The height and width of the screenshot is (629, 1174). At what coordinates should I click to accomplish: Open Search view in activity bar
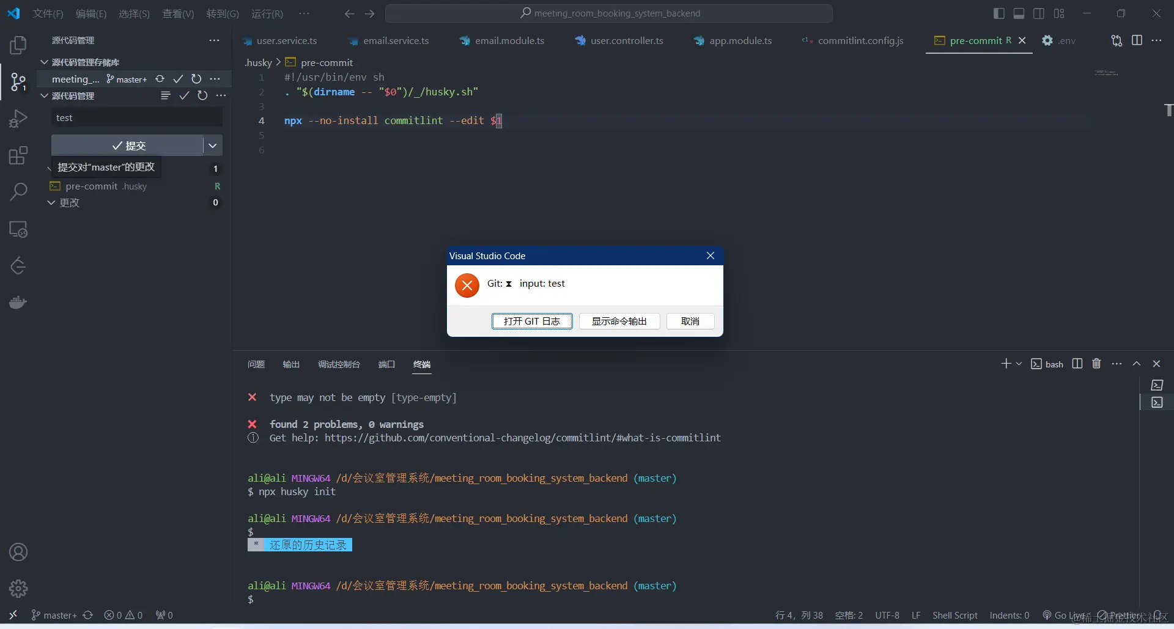(x=18, y=192)
